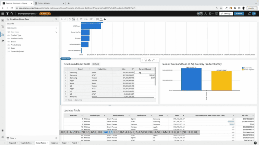The image size is (259, 145).
Task: Search columns in New Linked Input Table panel
Action: point(56,19)
